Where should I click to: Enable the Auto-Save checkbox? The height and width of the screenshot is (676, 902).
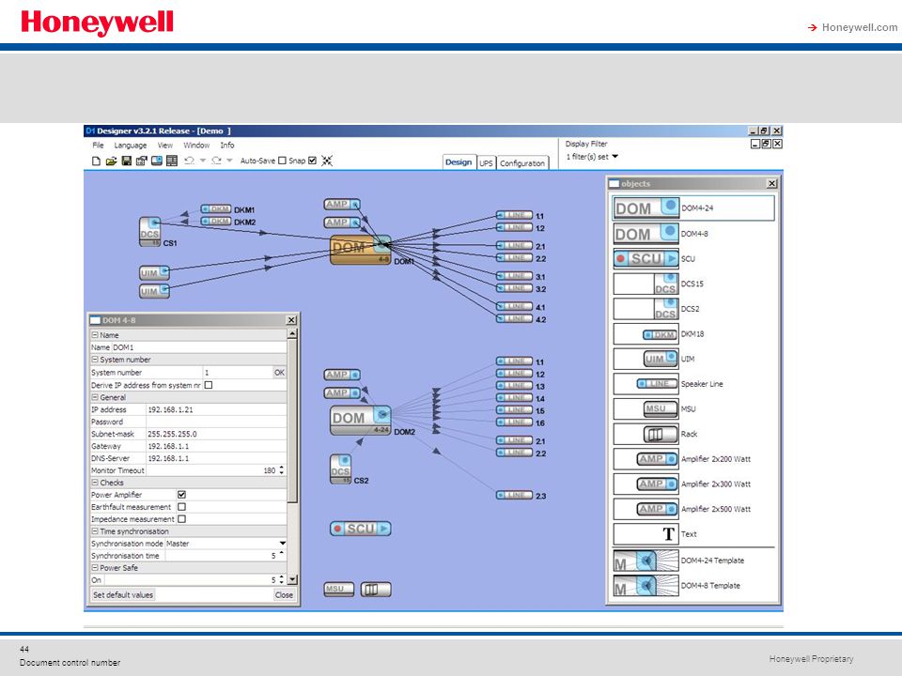pos(282,161)
